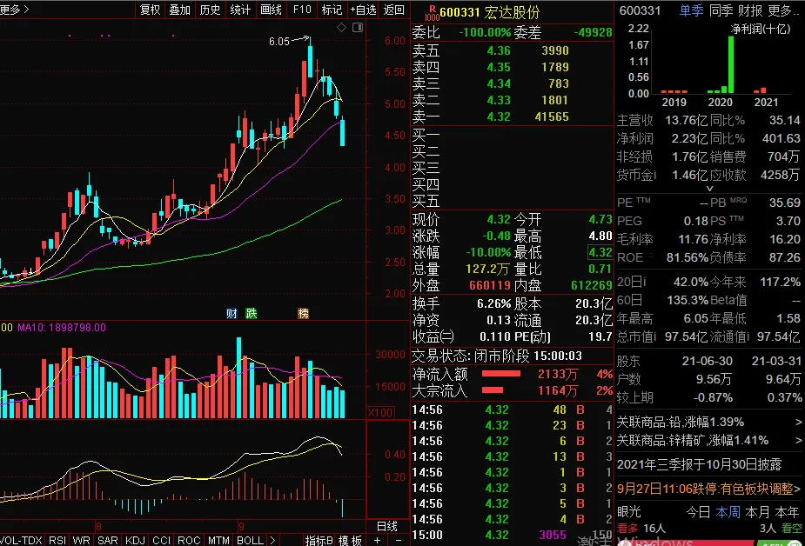Image resolution: width=805 pixels, height=546 pixels.
Task: Click the 卖一 price 4.32 row
Action: 512,117
